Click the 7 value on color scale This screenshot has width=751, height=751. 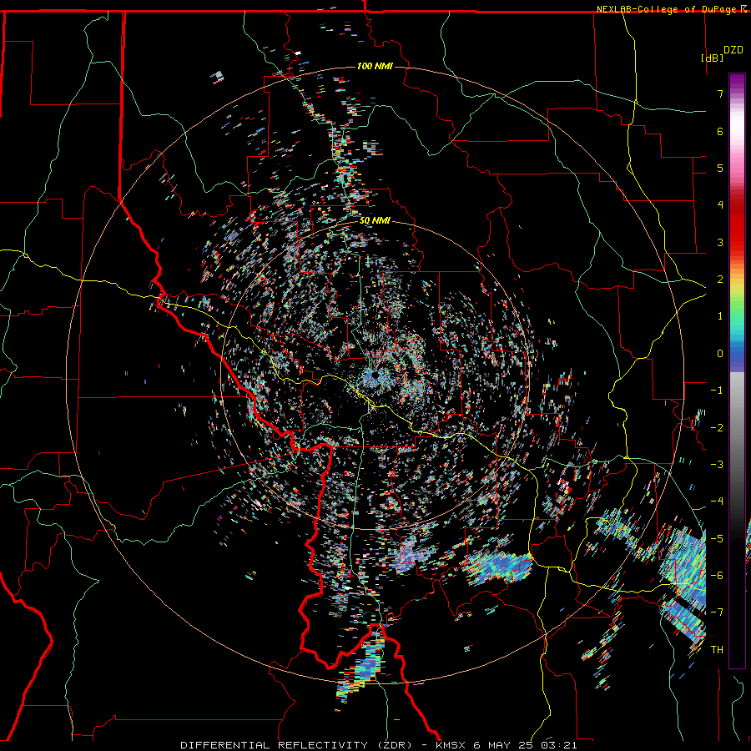coord(720,93)
